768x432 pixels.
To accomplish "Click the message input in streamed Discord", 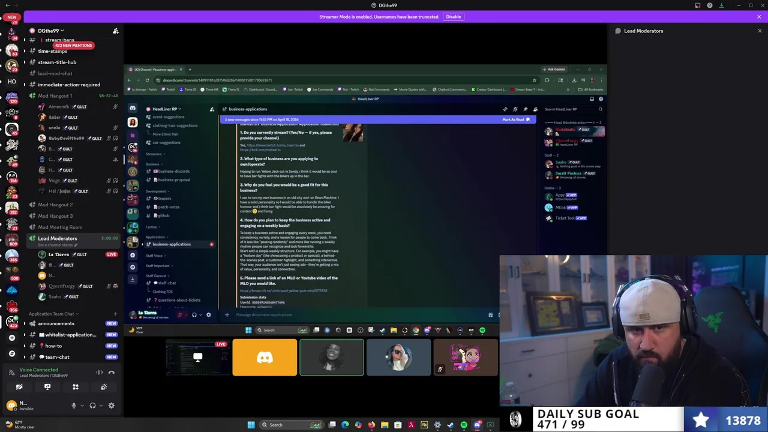I will [360, 315].
